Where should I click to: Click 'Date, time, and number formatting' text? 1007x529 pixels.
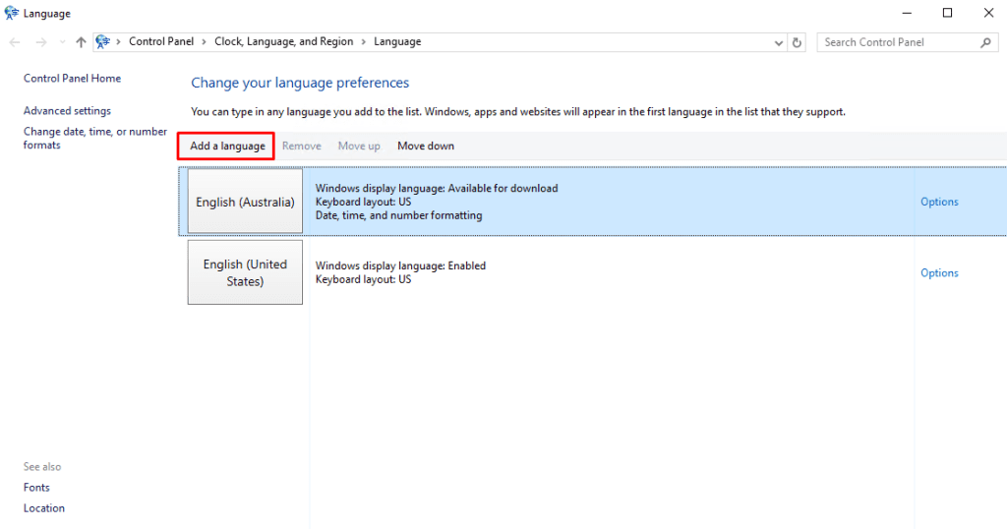[x=399, y=215]
